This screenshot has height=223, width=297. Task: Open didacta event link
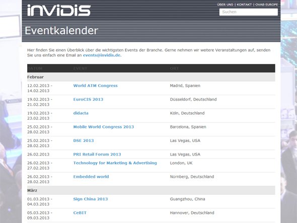(x=81, y=113)
